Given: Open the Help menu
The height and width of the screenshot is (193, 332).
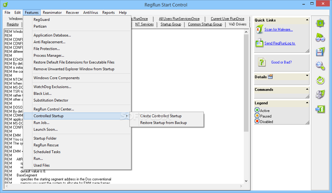Looking at the screenshot, I should 123,13.
